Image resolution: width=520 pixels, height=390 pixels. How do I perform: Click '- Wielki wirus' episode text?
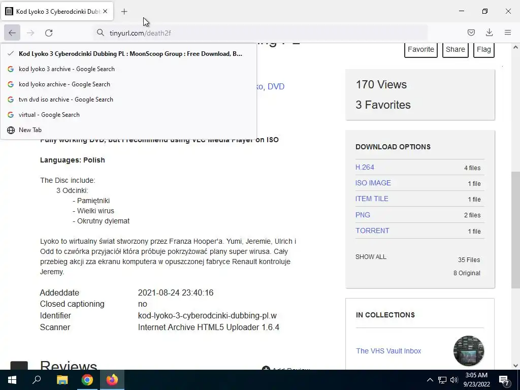pyautogui.click(x=93, y=211)
